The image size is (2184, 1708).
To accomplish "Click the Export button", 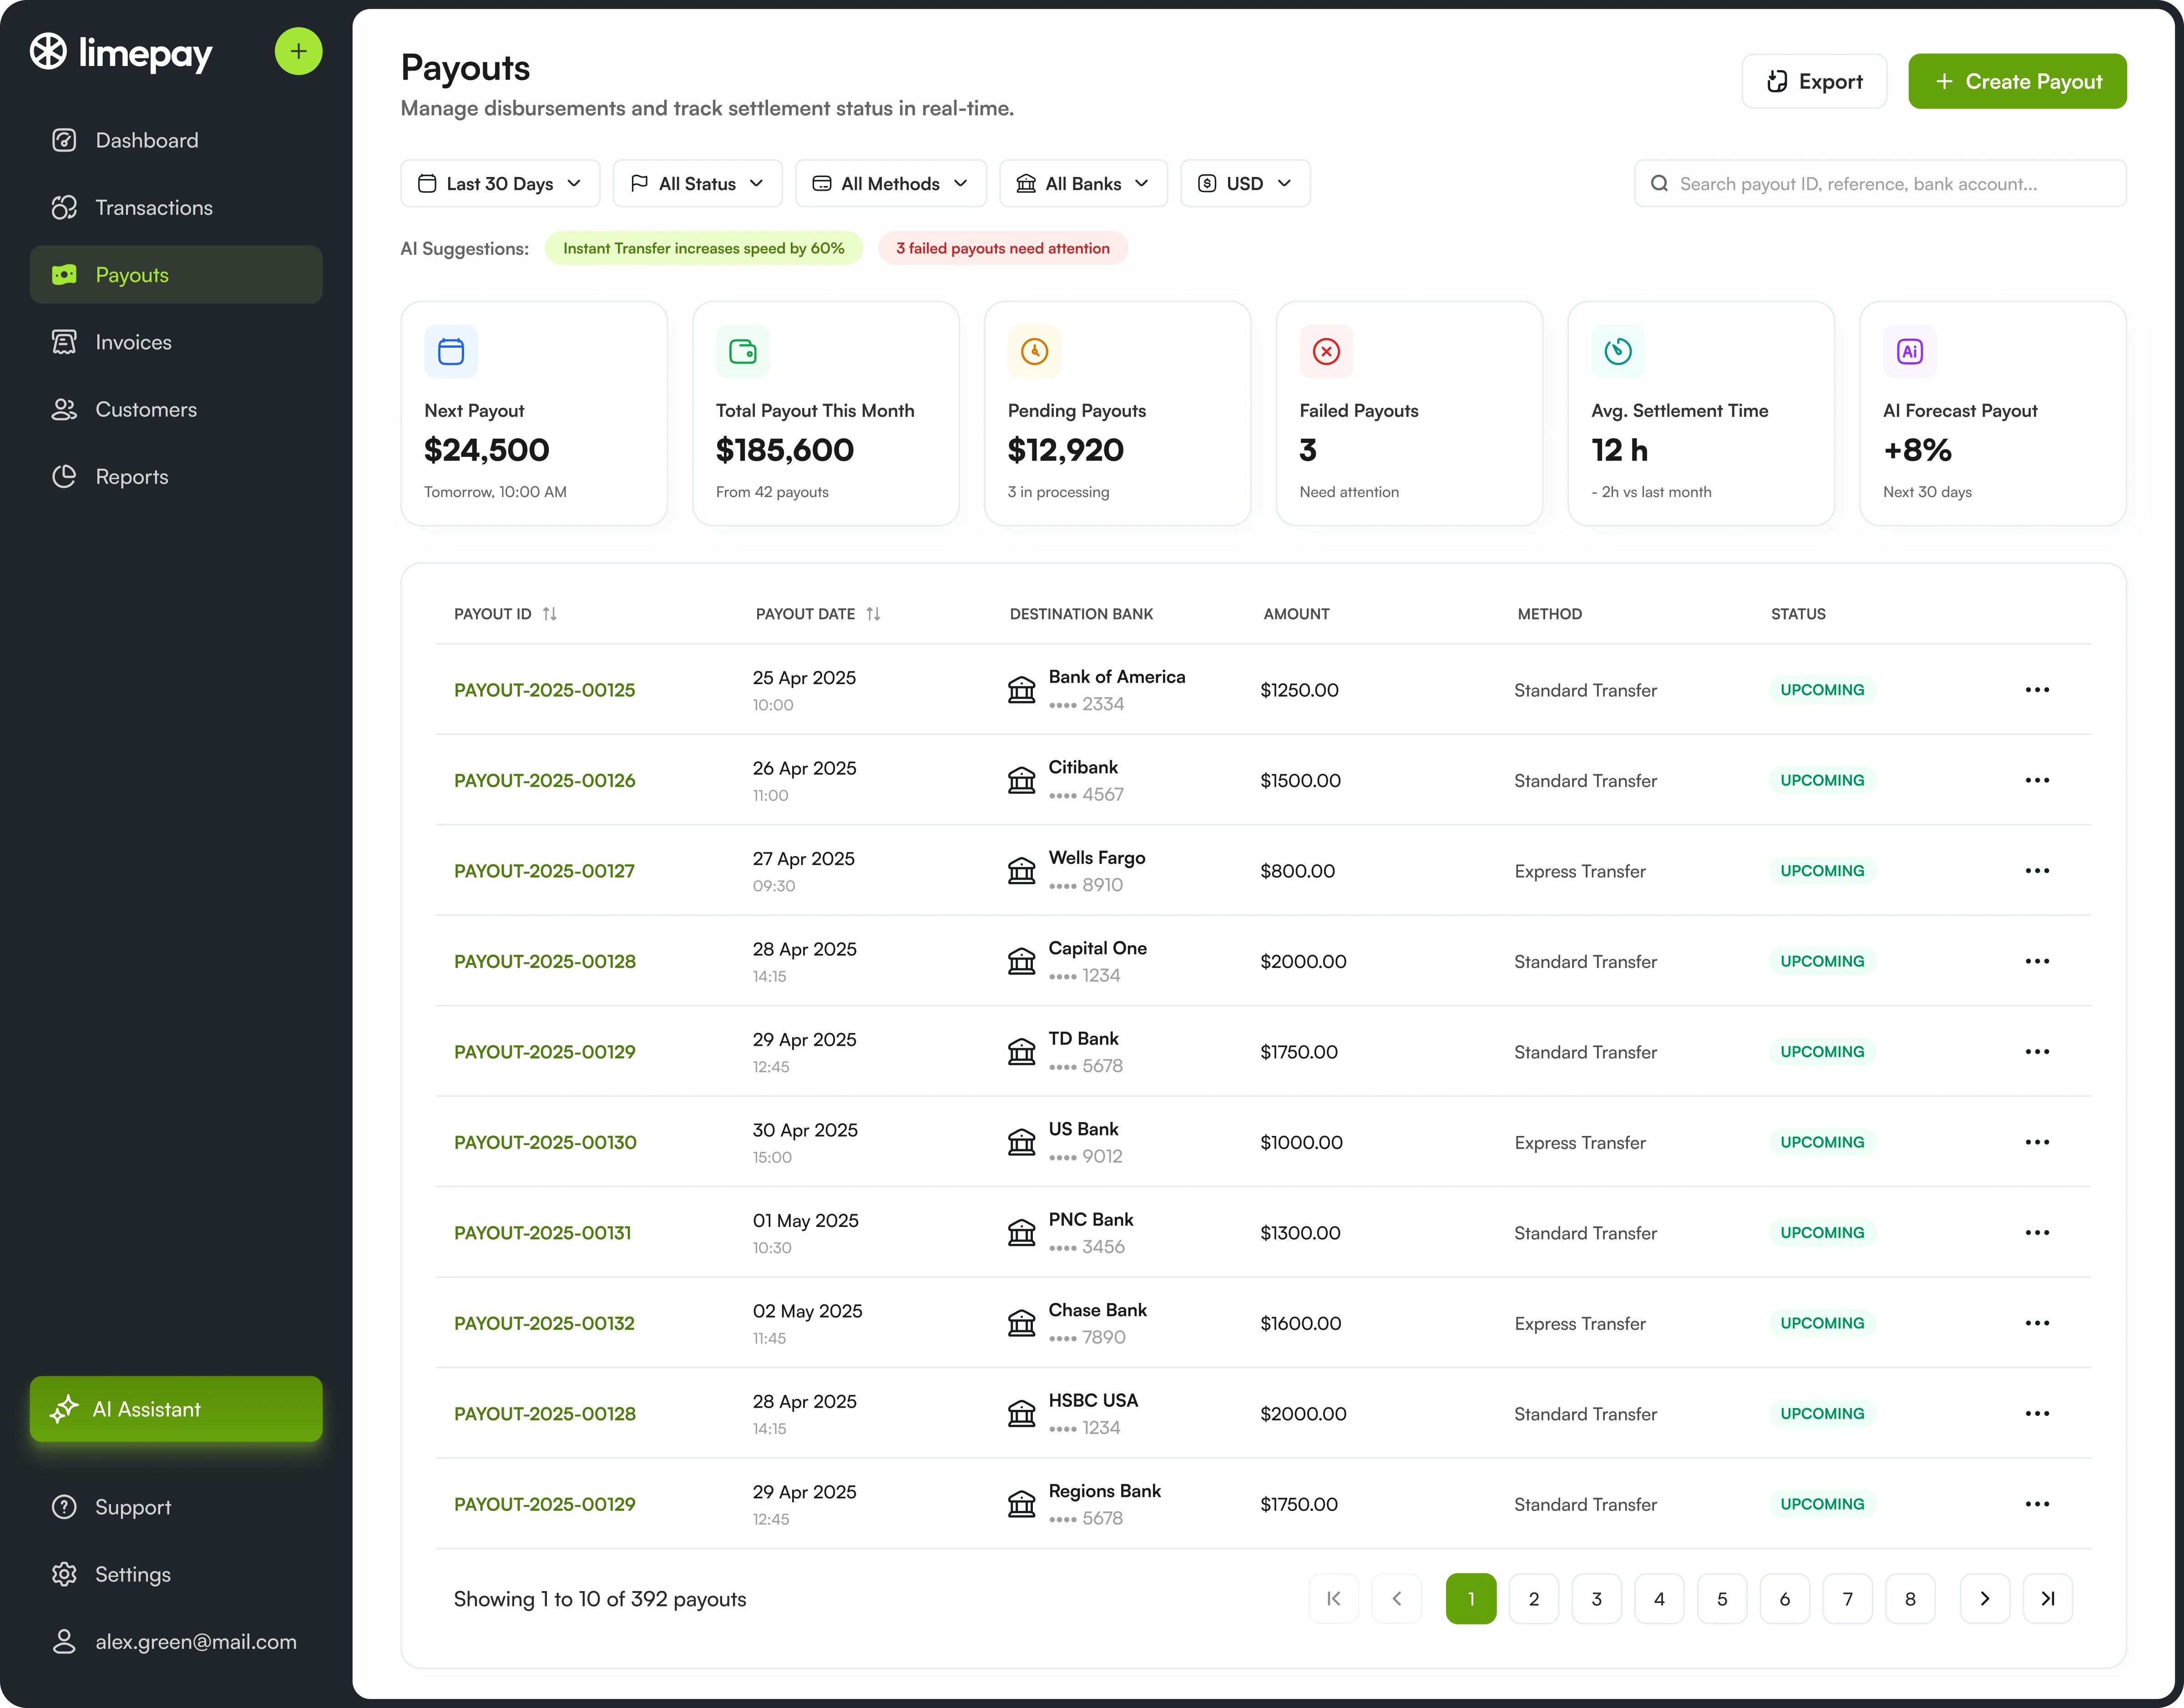I will point(1814,81).
